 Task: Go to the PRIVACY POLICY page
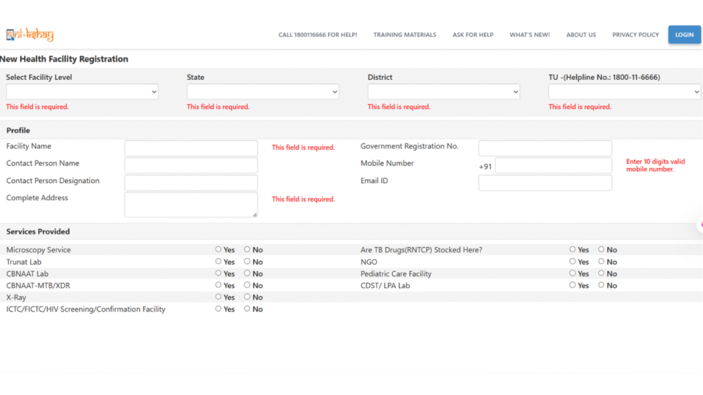(635, 35)
